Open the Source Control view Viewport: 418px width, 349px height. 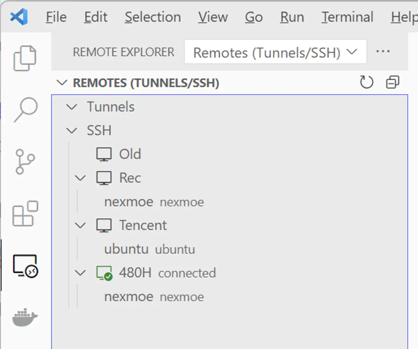pyautogui.click(x=25, y=162)
